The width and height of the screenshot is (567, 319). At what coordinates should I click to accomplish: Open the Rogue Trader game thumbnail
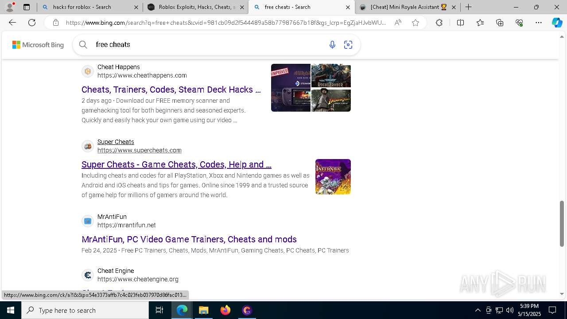331,75
